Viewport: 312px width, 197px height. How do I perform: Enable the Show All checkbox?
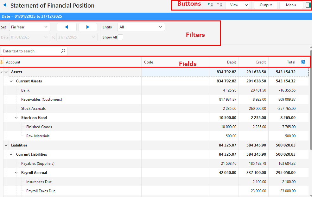pyautogui.click(x=120, y=37)
